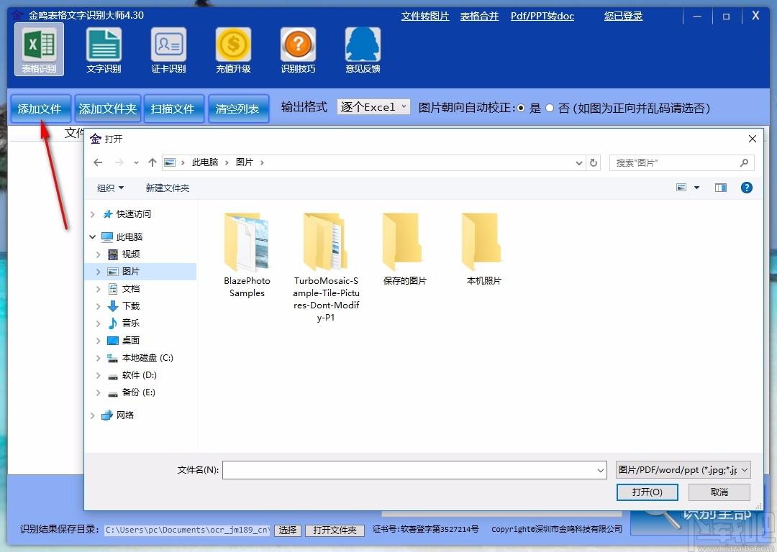
Task: Select 文档 in the navigation tree
Action: (x=131, y=289)
